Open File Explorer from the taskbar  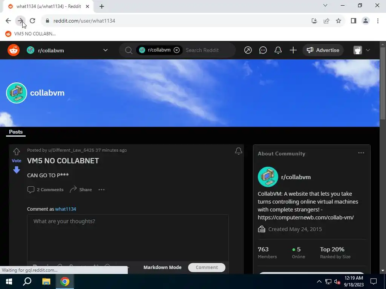[46, 281]
